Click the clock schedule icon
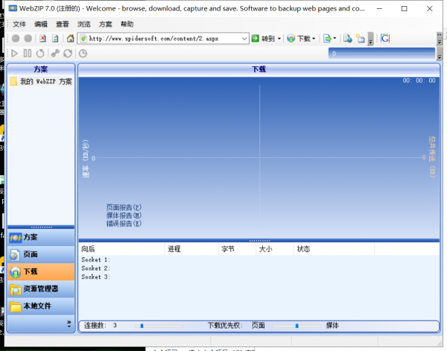Screen dimensions: 447x351 (83, 53)
